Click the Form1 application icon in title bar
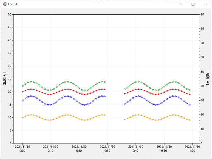This screenshot has width=212, height=159. click(4, 4)
